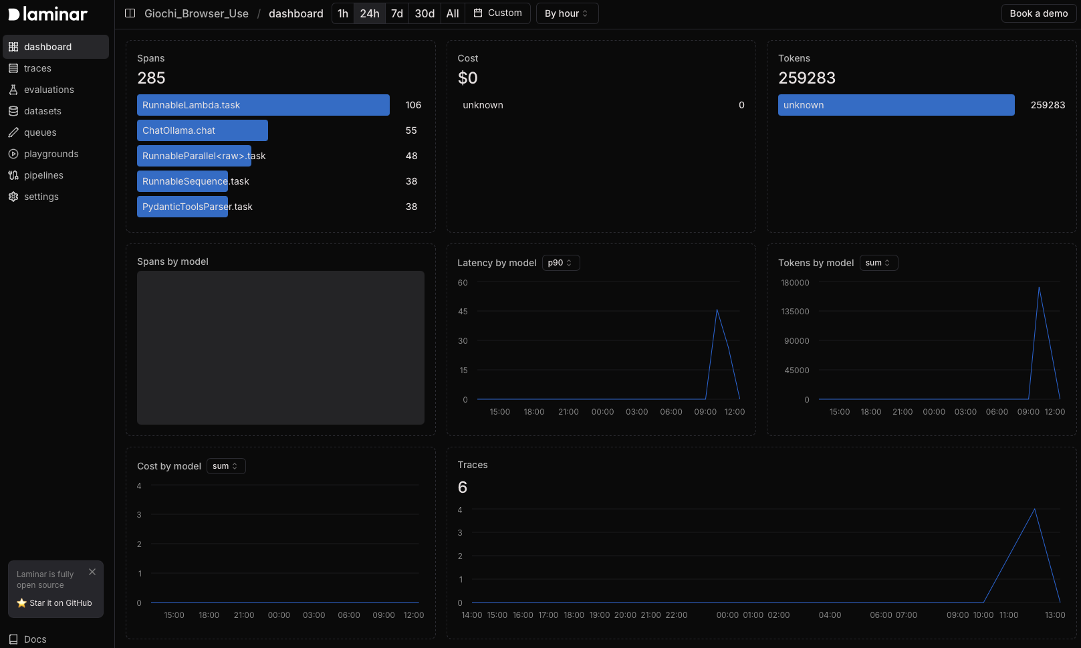The image size is (1081, 648).
Task: Switch time range to 7d
Action: [x=397, y=13]
